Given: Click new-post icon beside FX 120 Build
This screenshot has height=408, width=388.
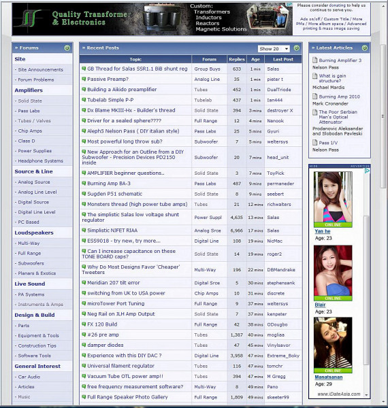Looking at the screenshot, I should click(84, 324).
